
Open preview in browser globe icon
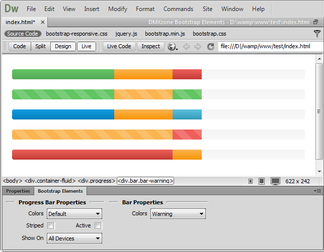(x=173, y=47)
